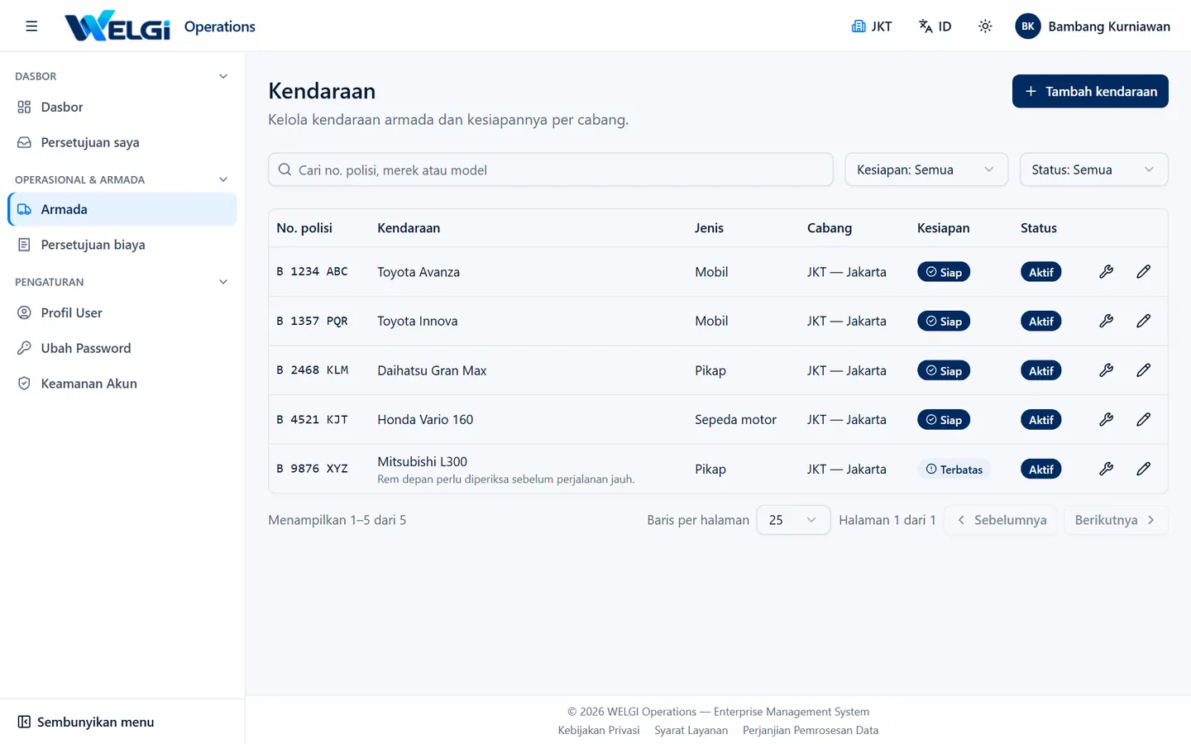The width and height of the screenshot is (1191, 744).
Task: Go to Ubah Password page
Action: [x=122, y=348]
